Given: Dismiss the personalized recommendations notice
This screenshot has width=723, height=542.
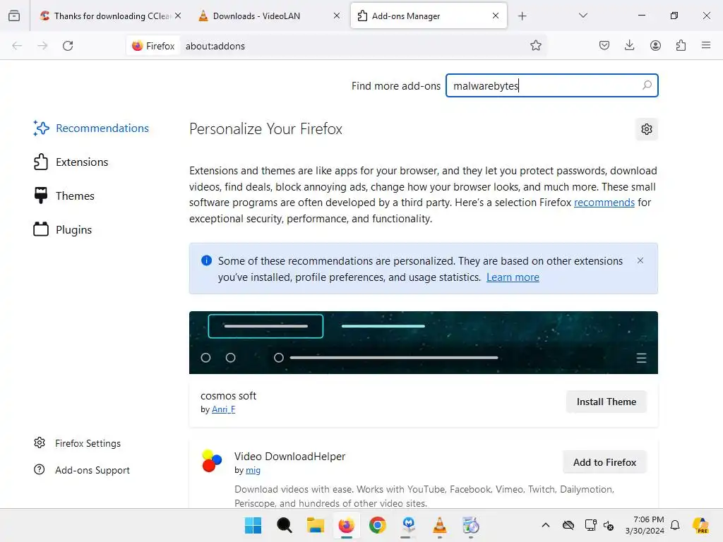Looking at the screenshot, I should 640,260.
